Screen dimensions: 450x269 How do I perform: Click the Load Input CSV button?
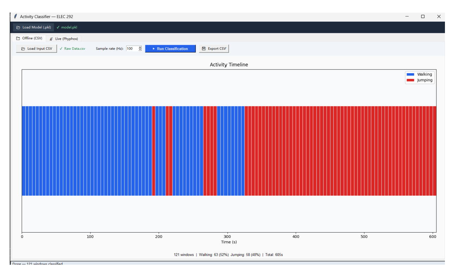coord(36,49)
